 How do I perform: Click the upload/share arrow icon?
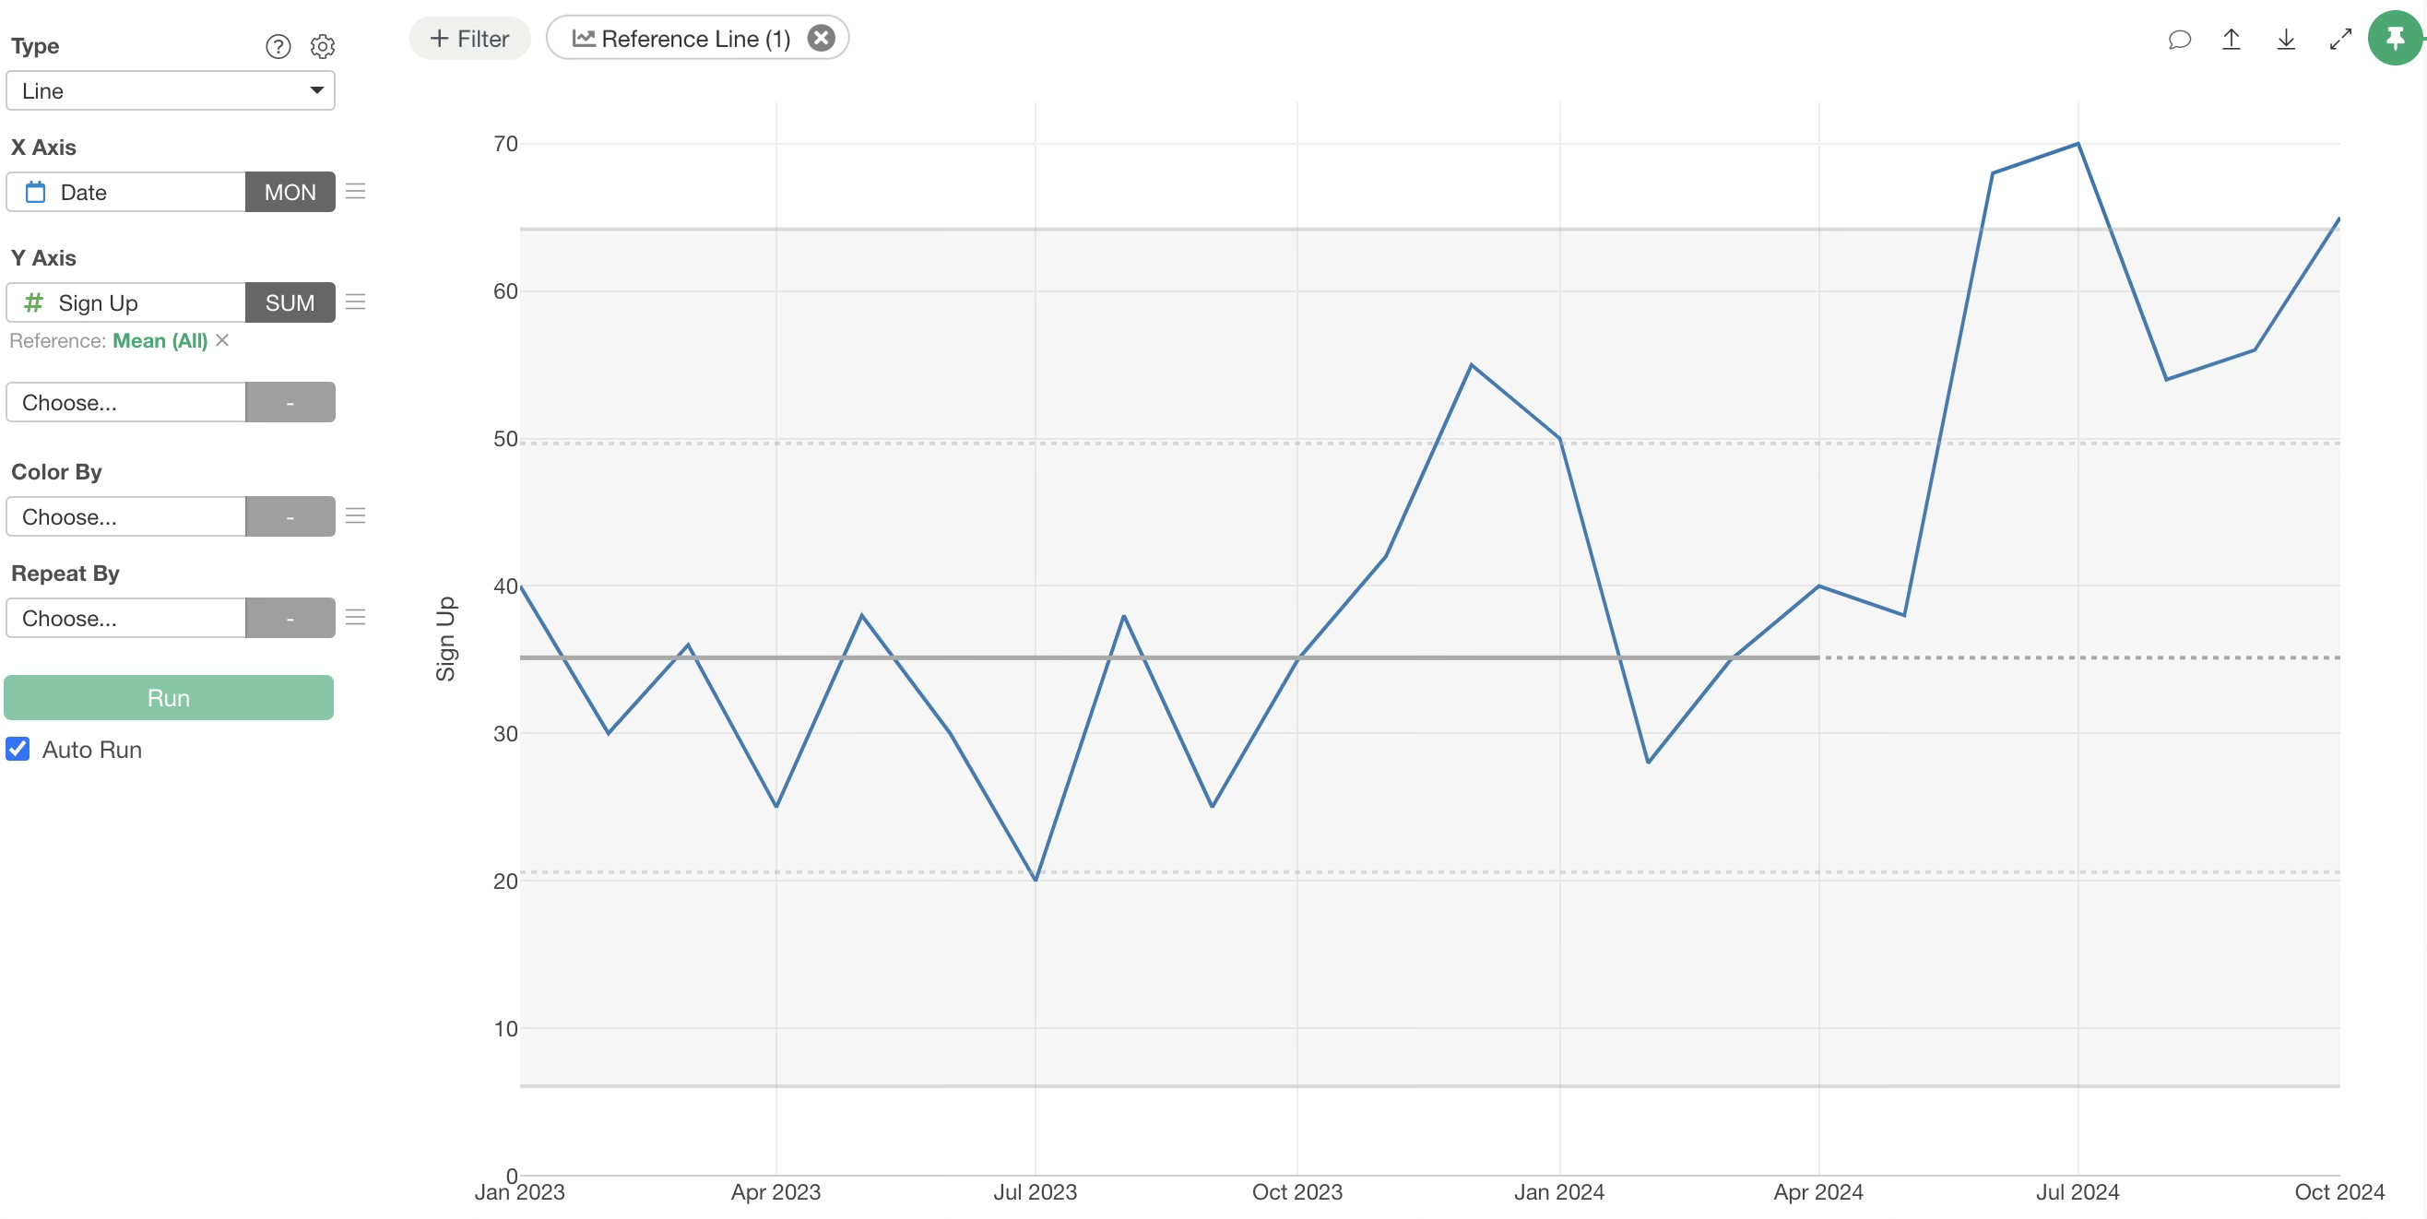point(2230,40)
